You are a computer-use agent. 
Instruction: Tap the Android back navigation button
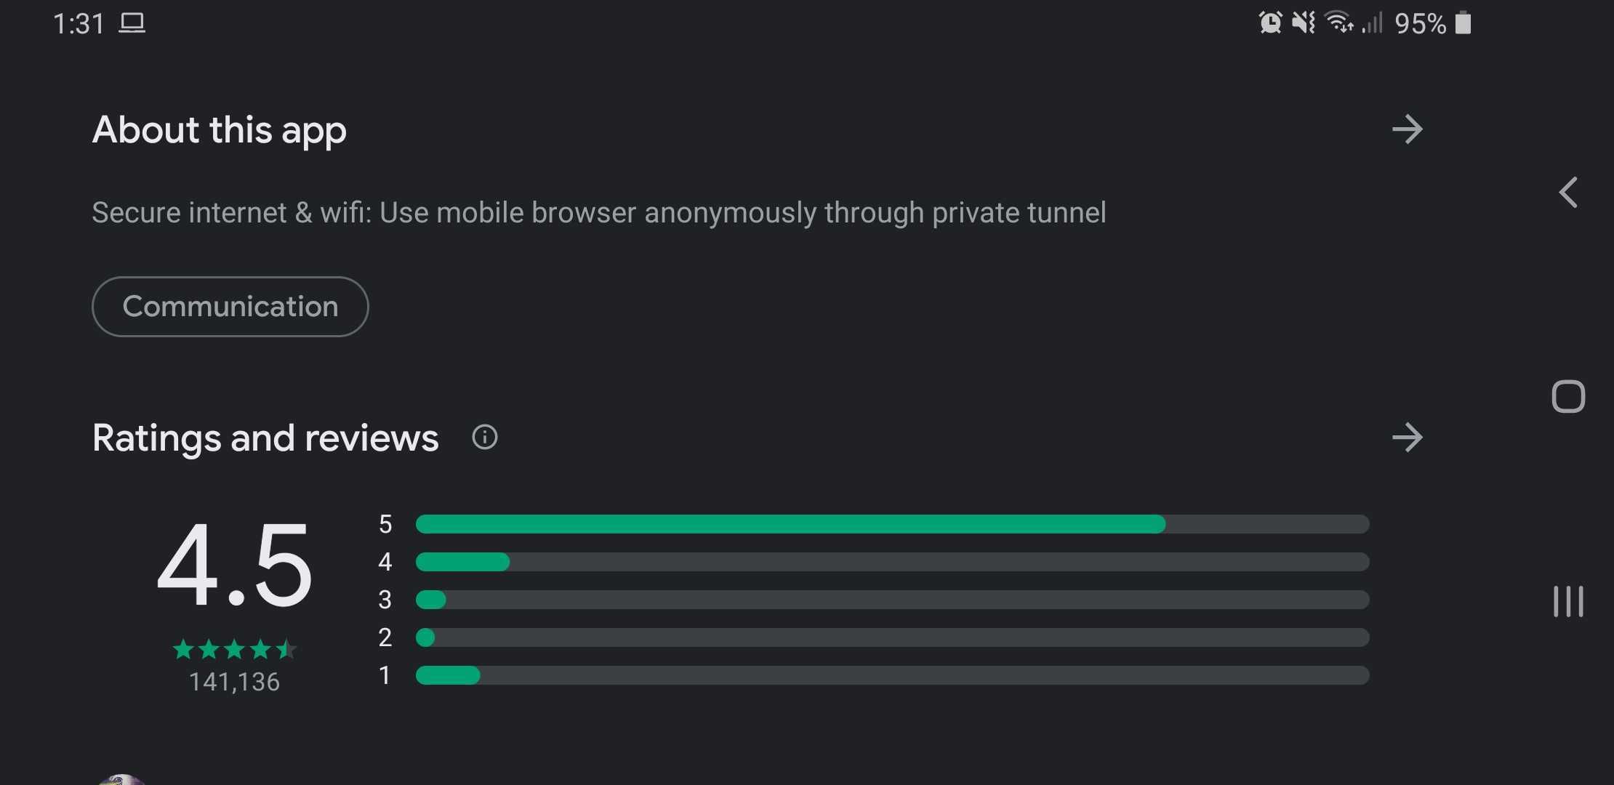coord(1569,193)
